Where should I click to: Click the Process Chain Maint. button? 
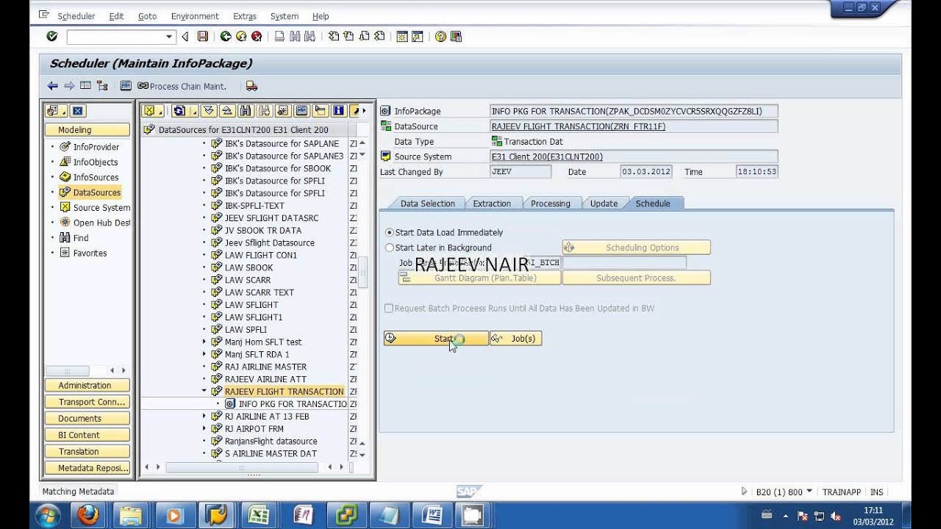click(x=182, y=86)
